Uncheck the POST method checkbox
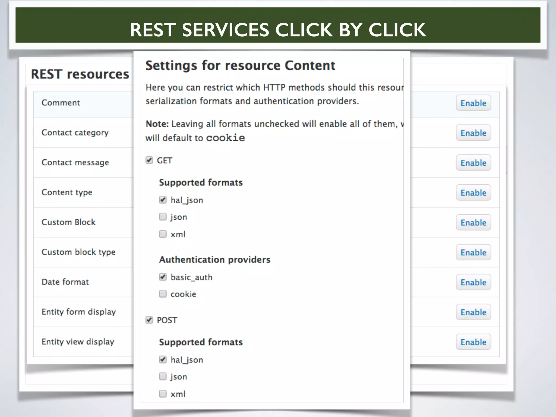Screen dimensions: 556x417 (x=149, y=320)
